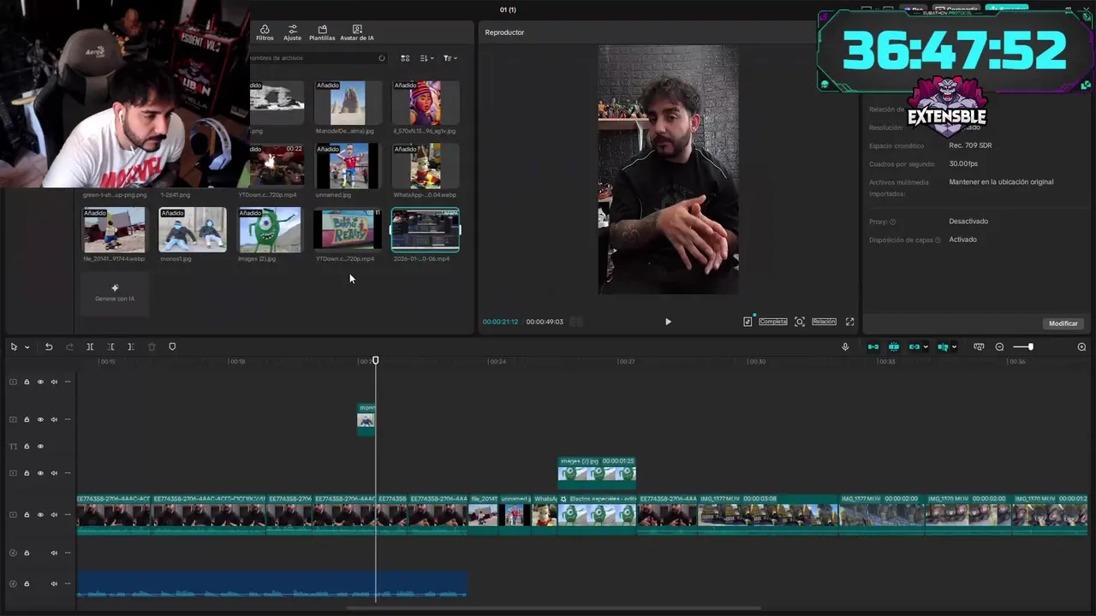Start voiceover recording with microphone icon

(845, 346)
